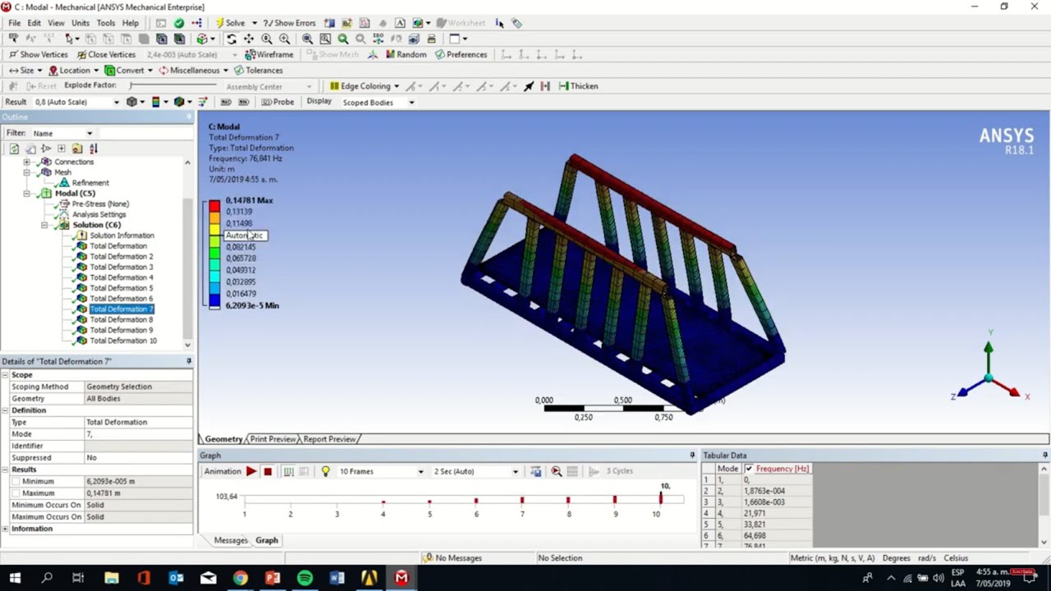The image size is (1051, 591).
Task: Pin the Details panel with pushpin
Action: (188, 361)
